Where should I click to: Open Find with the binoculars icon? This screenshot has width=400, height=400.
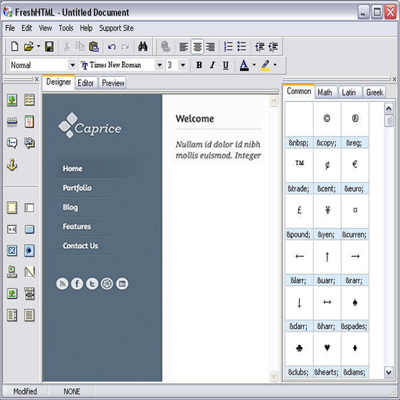[143, 47]
